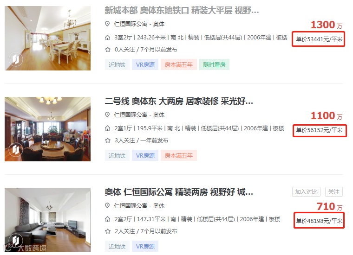Click house icon beside 3室2厅 details
This screenshot has width=353, height=255.
click(108, 38)
